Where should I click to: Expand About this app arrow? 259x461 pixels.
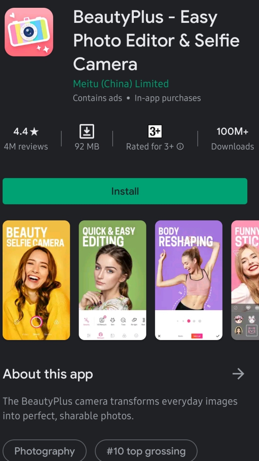coord(238,374)
